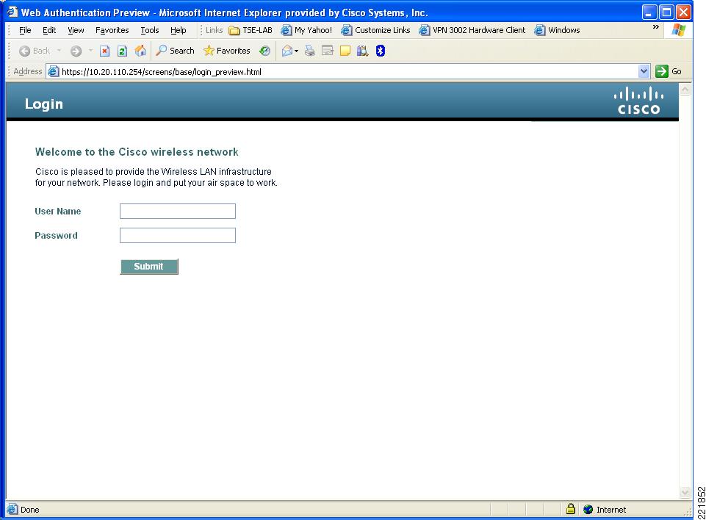706x520 pixels.
Task: Refresh the page with the Refresh icon
Action: point(122,51)
